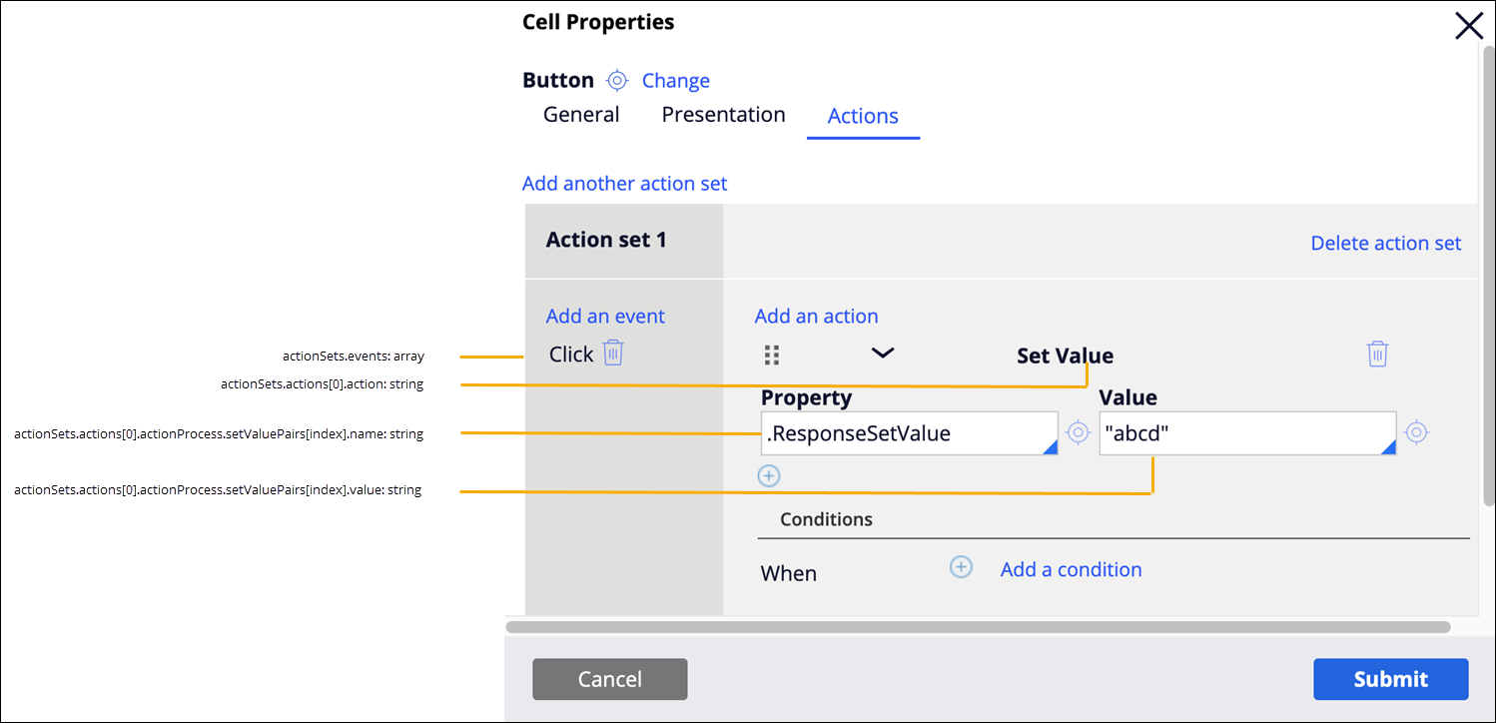Close the Cell Properties dialog
This screenshot has width=1496, height=723.
[1468, 26]
